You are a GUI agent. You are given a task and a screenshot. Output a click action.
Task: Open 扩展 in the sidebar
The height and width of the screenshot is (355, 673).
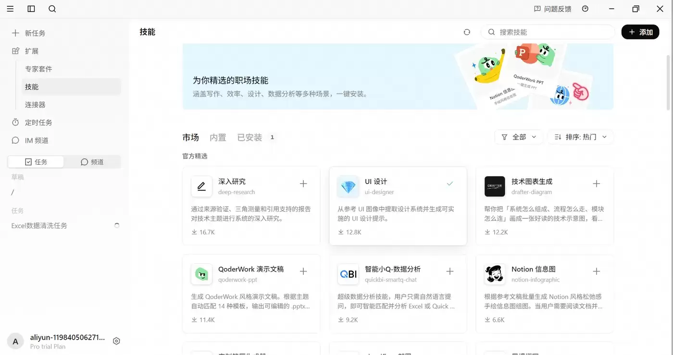pos(64,51)
